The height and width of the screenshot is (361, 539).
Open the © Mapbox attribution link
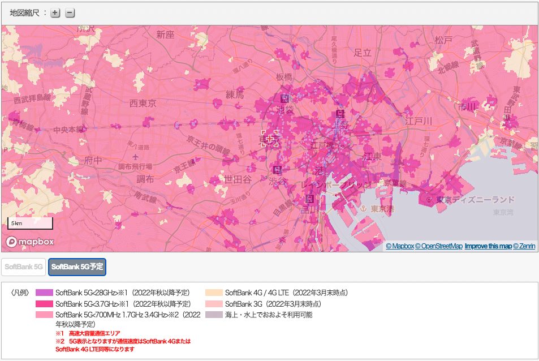pos(400,246)
